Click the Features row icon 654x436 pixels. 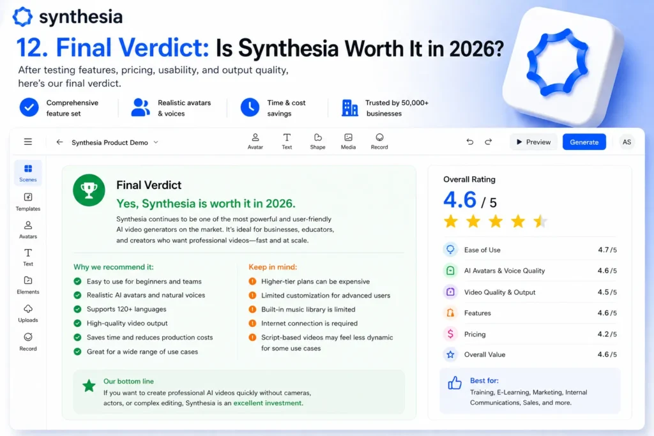click(x=450, y=313)
